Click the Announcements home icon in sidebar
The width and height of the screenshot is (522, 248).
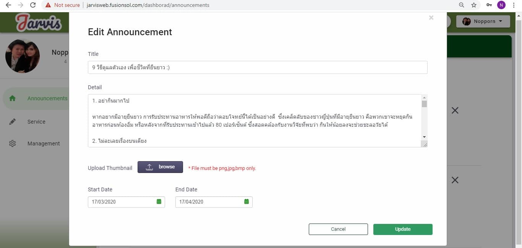[12, 98]
